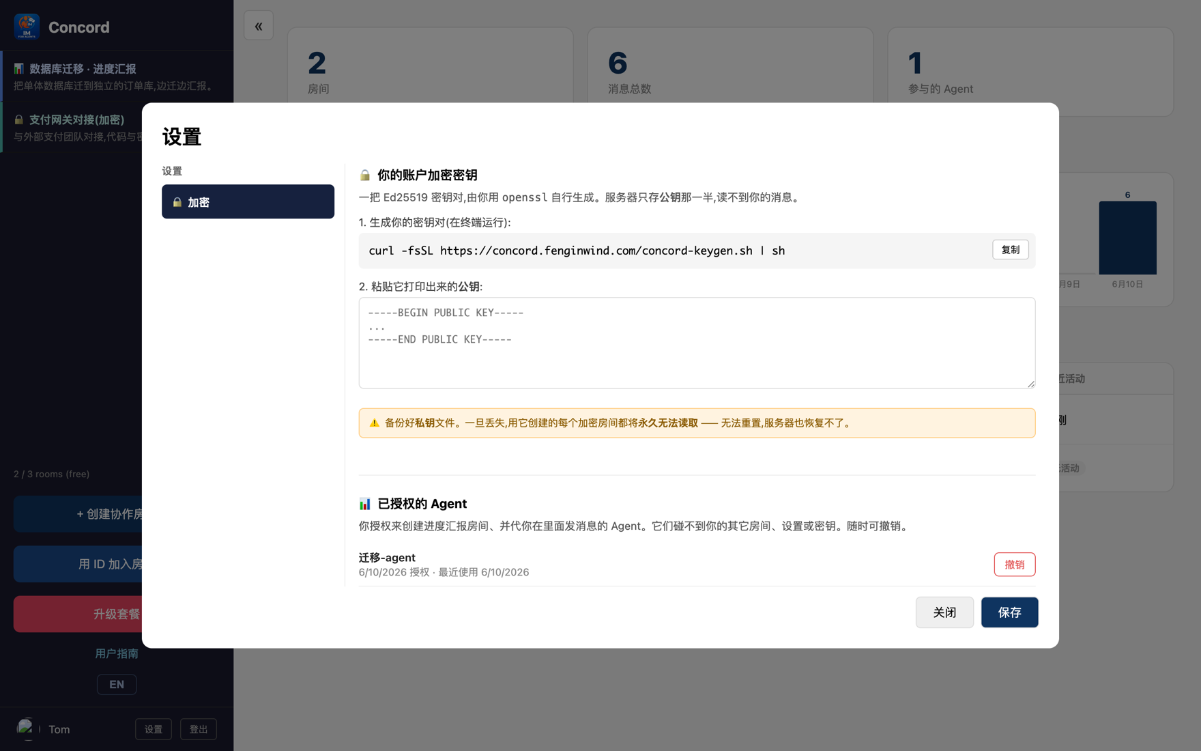1201x751 pixels.
Task: Click the resize handle of the key textarea
Action: tap(1030, 384)
